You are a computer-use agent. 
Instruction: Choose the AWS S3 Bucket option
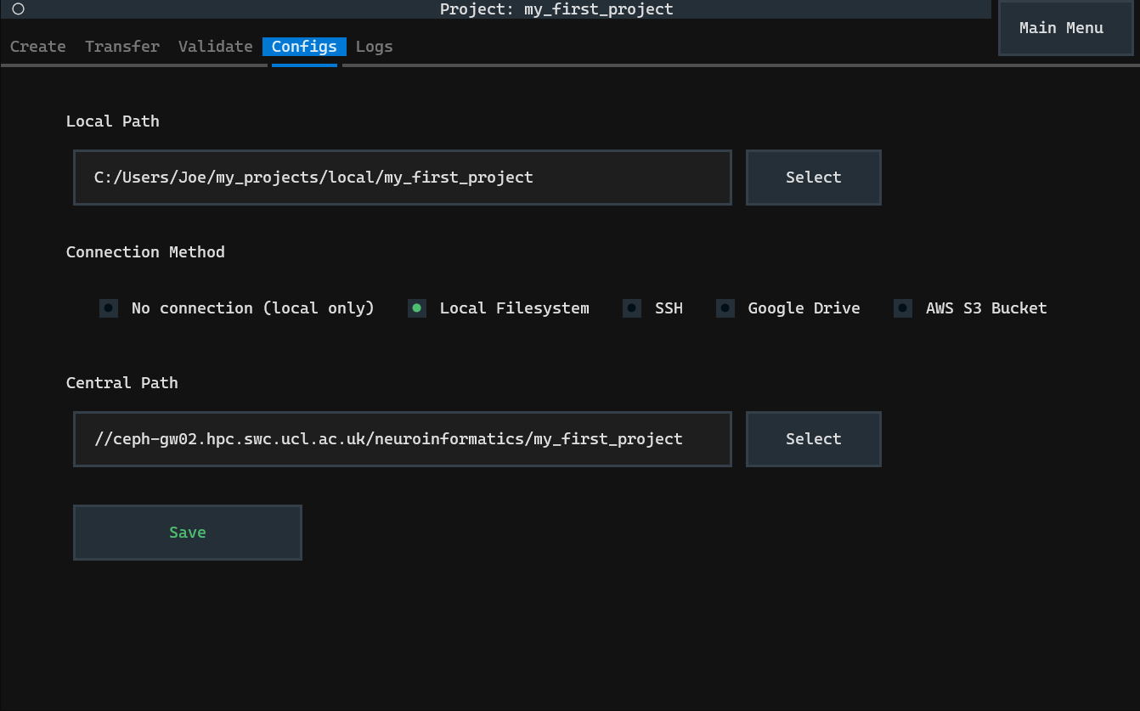903,308
